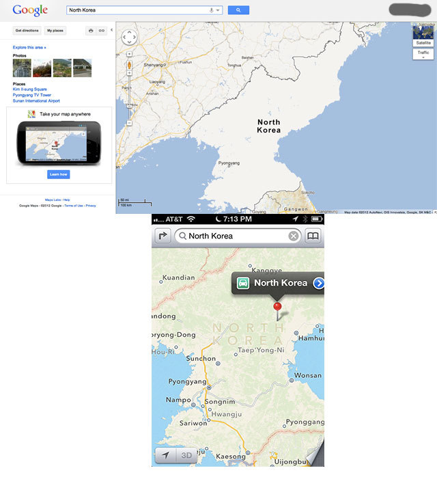
Task: Tap the car icon in North Korea callout
Action: (243, 283)
